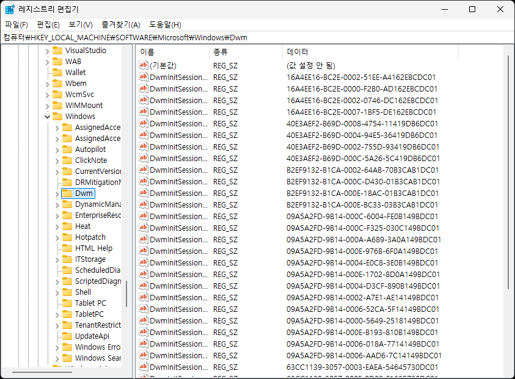Click the Wallet key folder icon
Screen dimensions: 515x379
(57, 73)
